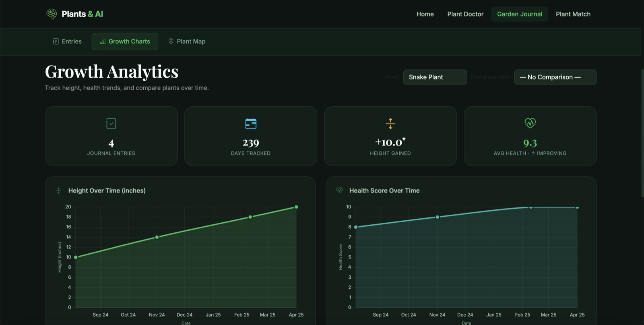This screenshot has height=325, width=644.
Task: Click the height chart point at 14 inches
Action: tap(157, 237)
